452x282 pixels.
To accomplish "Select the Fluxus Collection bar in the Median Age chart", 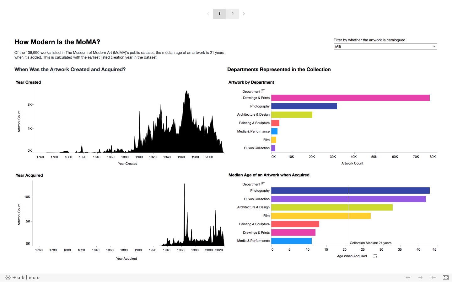I will pos(348,199).
